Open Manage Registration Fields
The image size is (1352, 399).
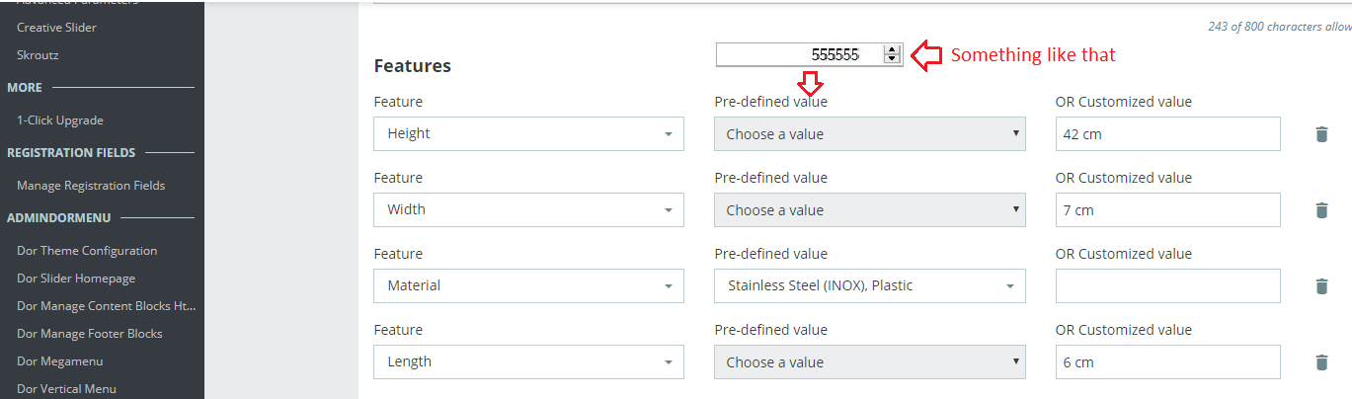pos(91,186)
